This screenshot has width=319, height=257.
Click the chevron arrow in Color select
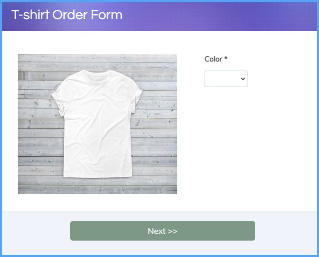tap(242, 79)
